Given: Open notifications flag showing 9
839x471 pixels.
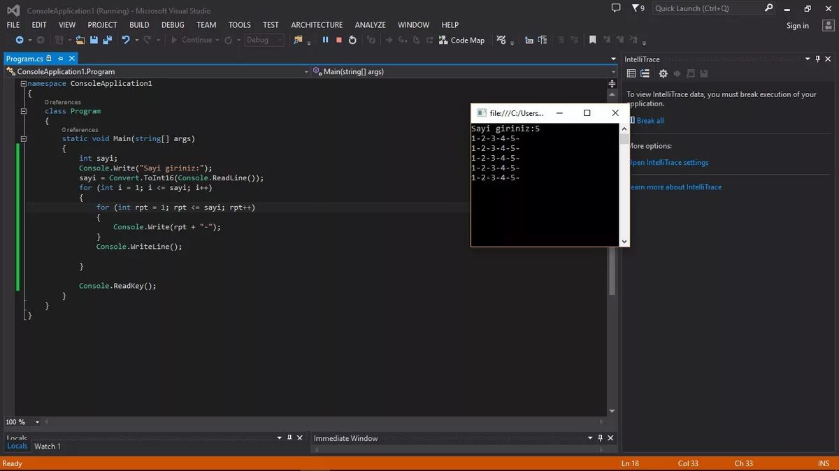Looking at the screenshot, I should [x=638, y=8].
